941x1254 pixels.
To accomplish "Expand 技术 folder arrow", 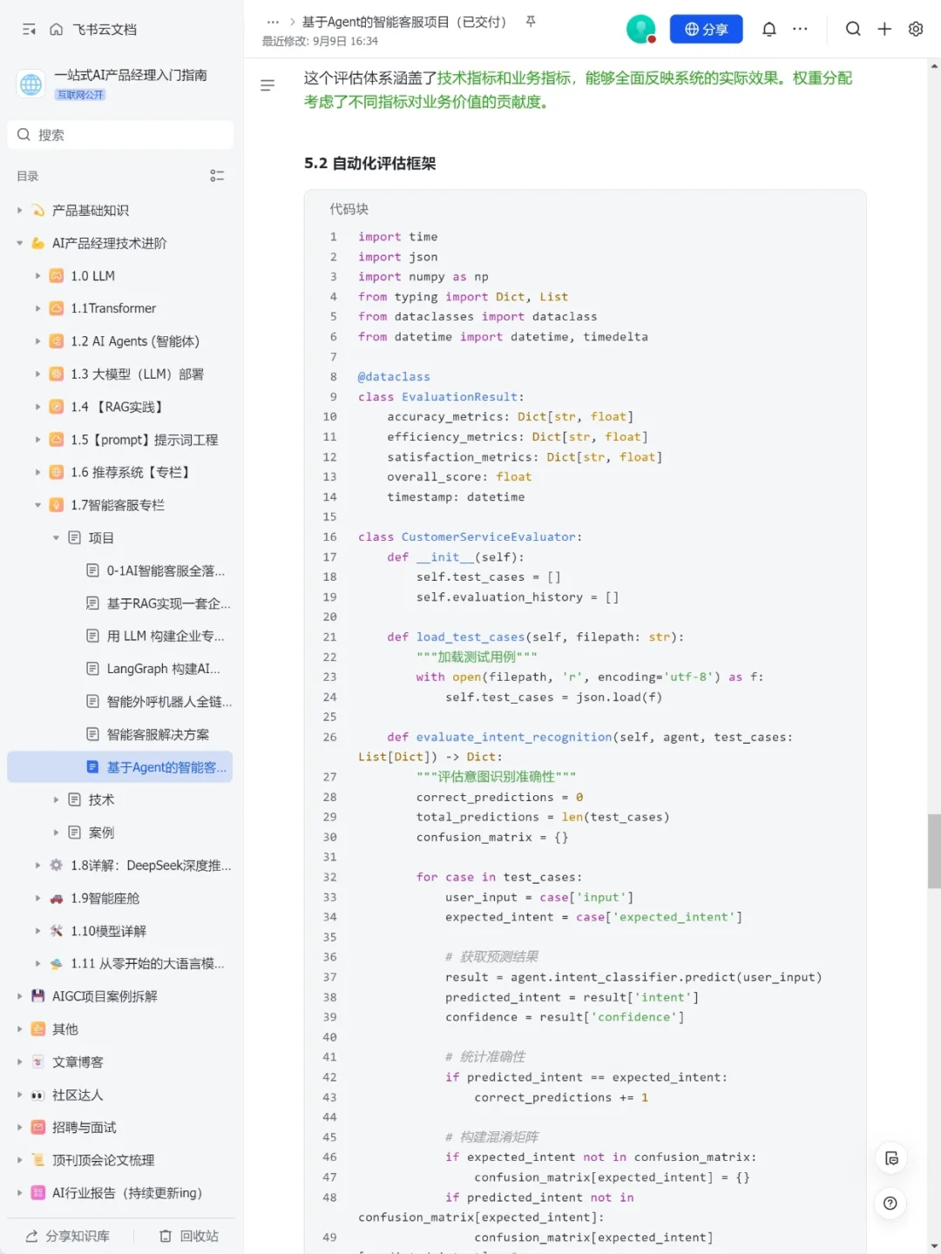I will pyautogui.click(x=56, y=799).
